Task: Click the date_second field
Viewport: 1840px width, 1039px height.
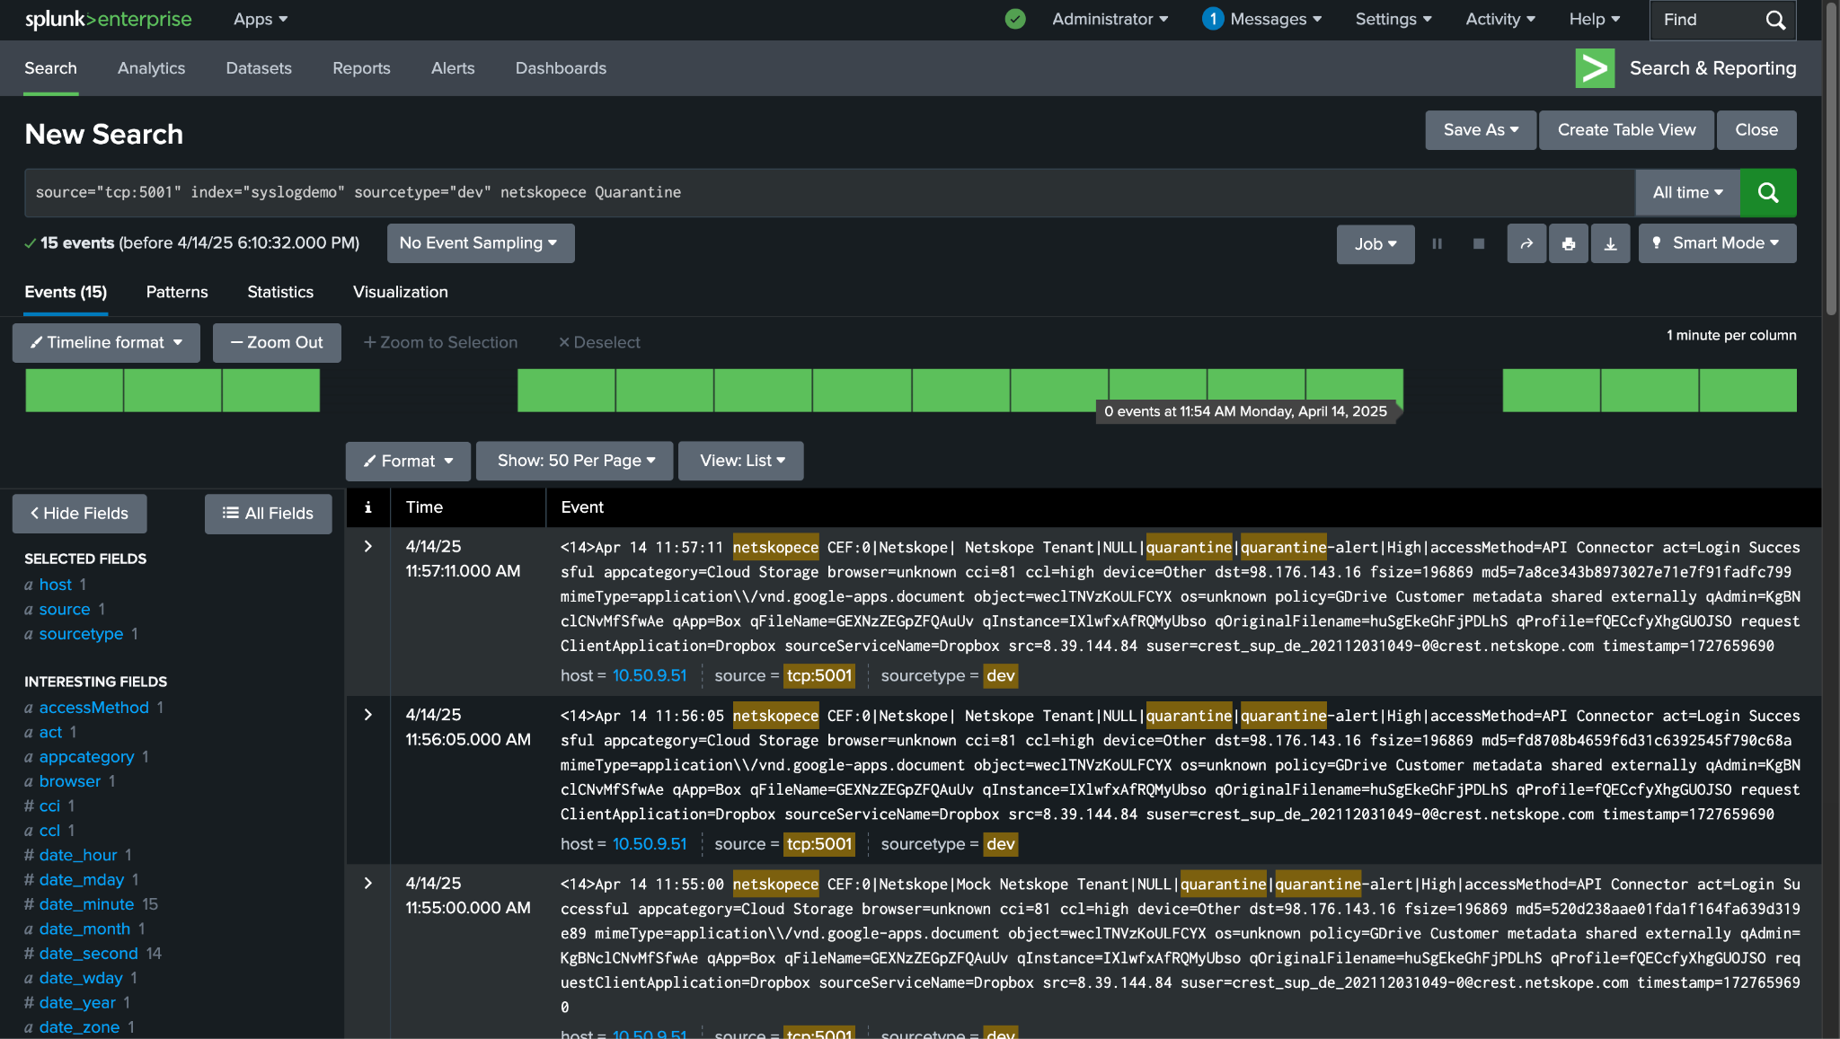Action: (88, 954)
